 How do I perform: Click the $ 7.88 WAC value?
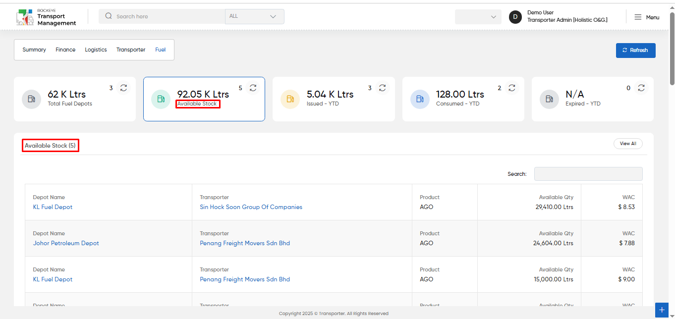(x=627, y=243)
